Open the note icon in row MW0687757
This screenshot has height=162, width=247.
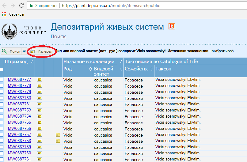[58, 135]
